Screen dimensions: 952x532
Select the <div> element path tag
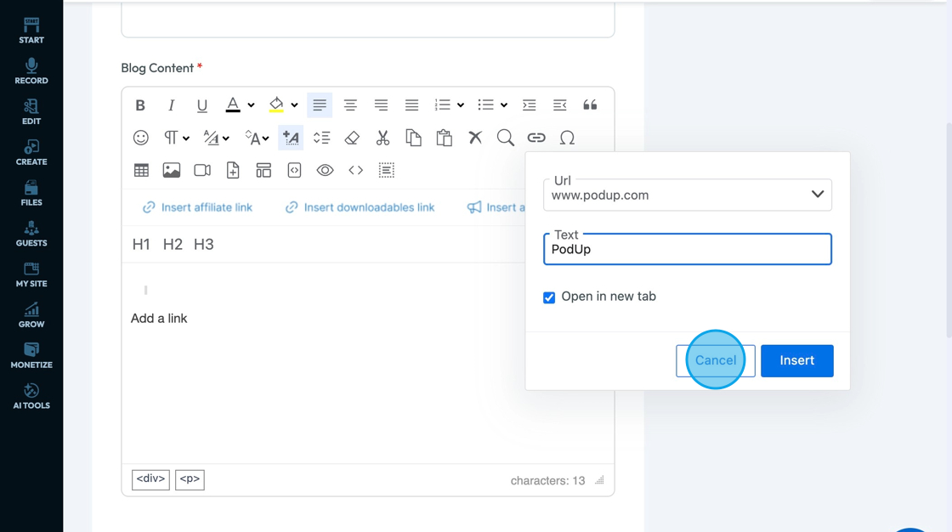[x=150, y=479]
